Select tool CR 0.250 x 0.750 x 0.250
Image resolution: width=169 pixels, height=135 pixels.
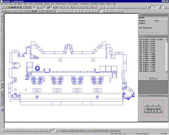pos(151,39)
